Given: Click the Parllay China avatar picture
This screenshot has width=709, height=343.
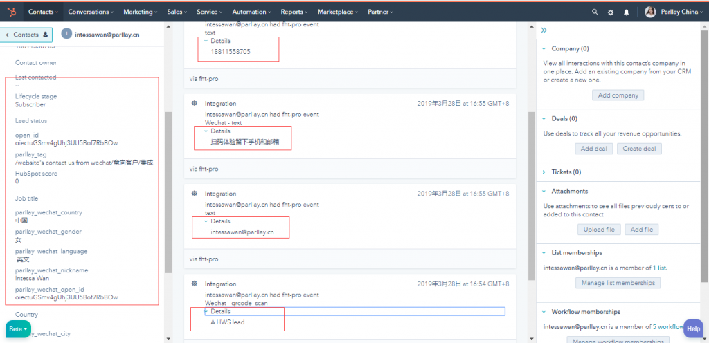Looking at the screenshot, I should [x=650, y=12].
